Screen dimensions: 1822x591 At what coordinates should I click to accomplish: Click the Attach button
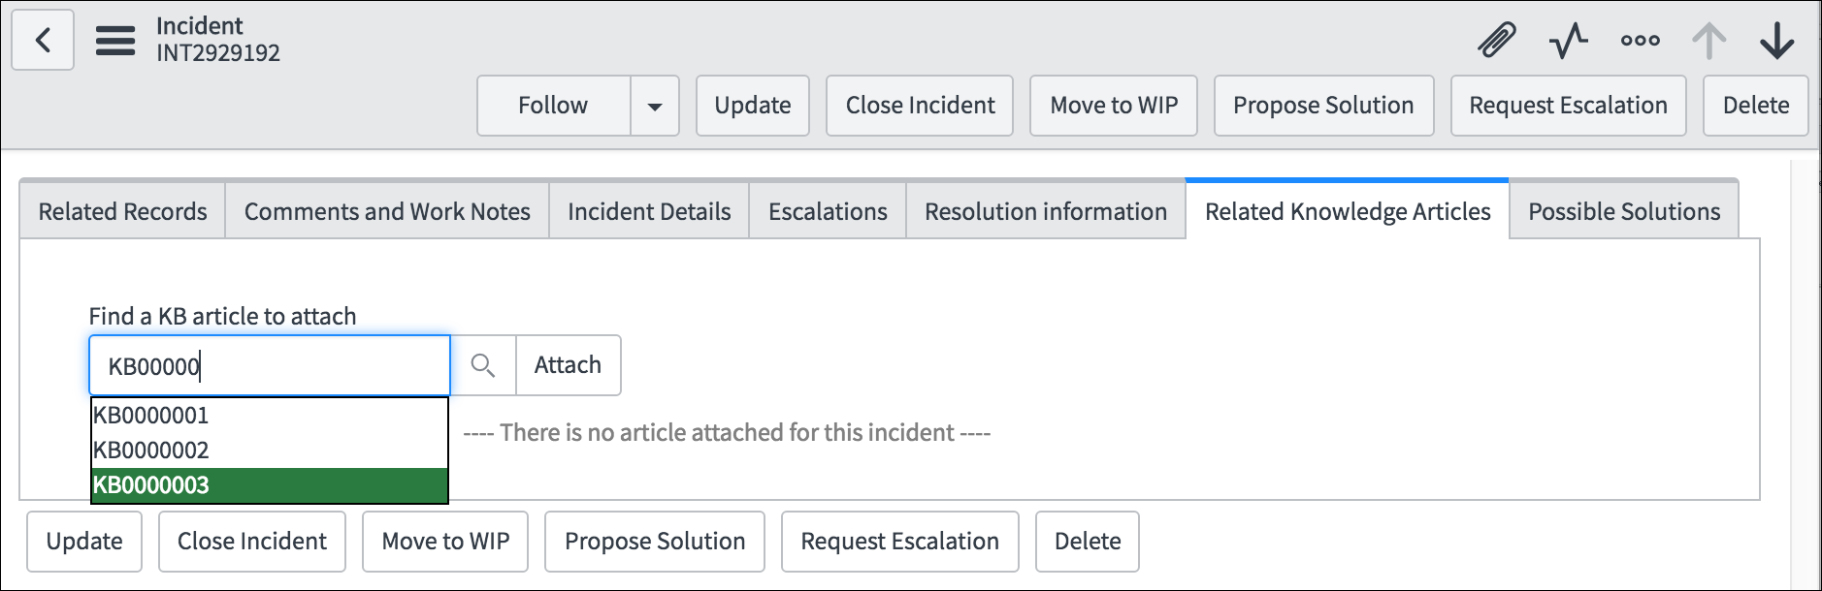568,365
